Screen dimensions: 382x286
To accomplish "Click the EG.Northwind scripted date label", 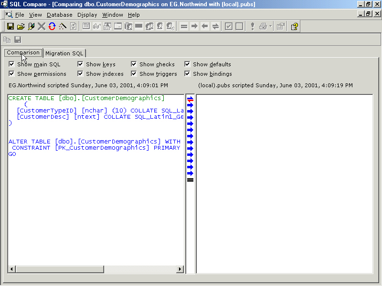I will [x=88, y=85].
